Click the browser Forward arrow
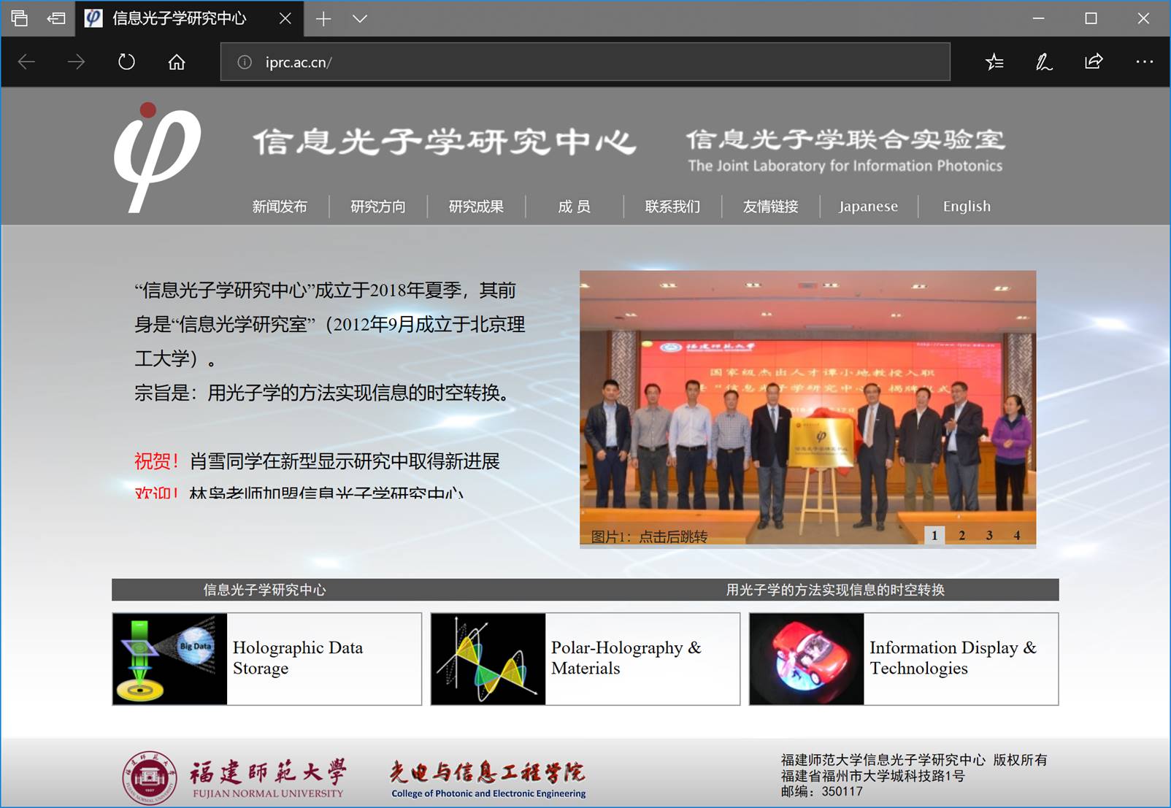Image resolution: width=1171 pixels, height=808 pixels. [x=76, y=62]
